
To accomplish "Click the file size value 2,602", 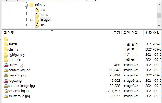I will pyautogui.click(x=116, y=81).
